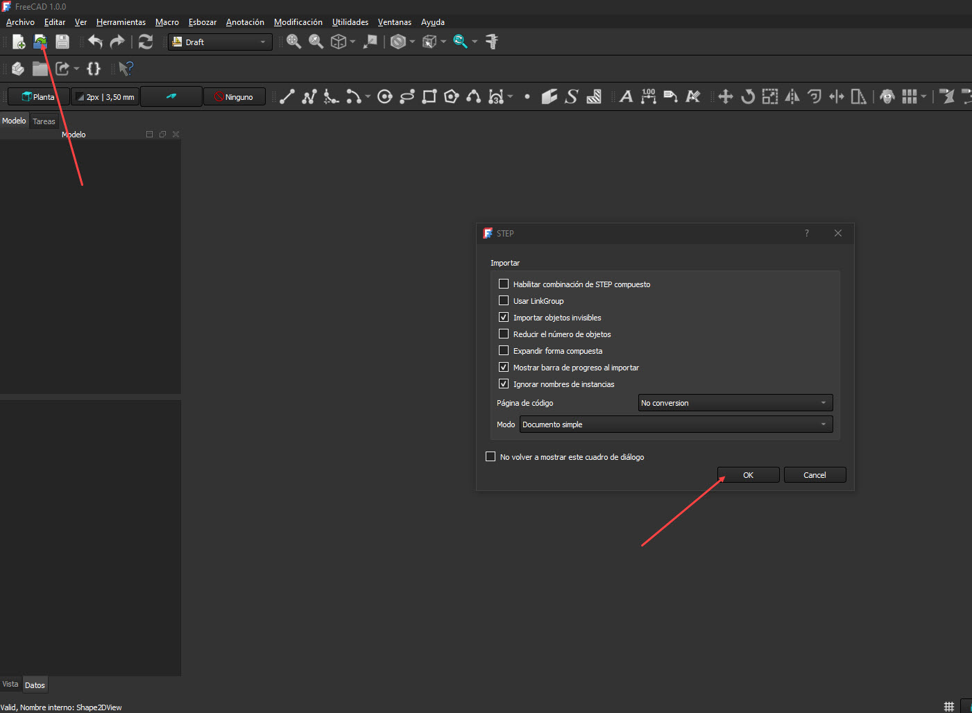Open the 'Página de código' No conversion dropdown

[x=735, y=403]
